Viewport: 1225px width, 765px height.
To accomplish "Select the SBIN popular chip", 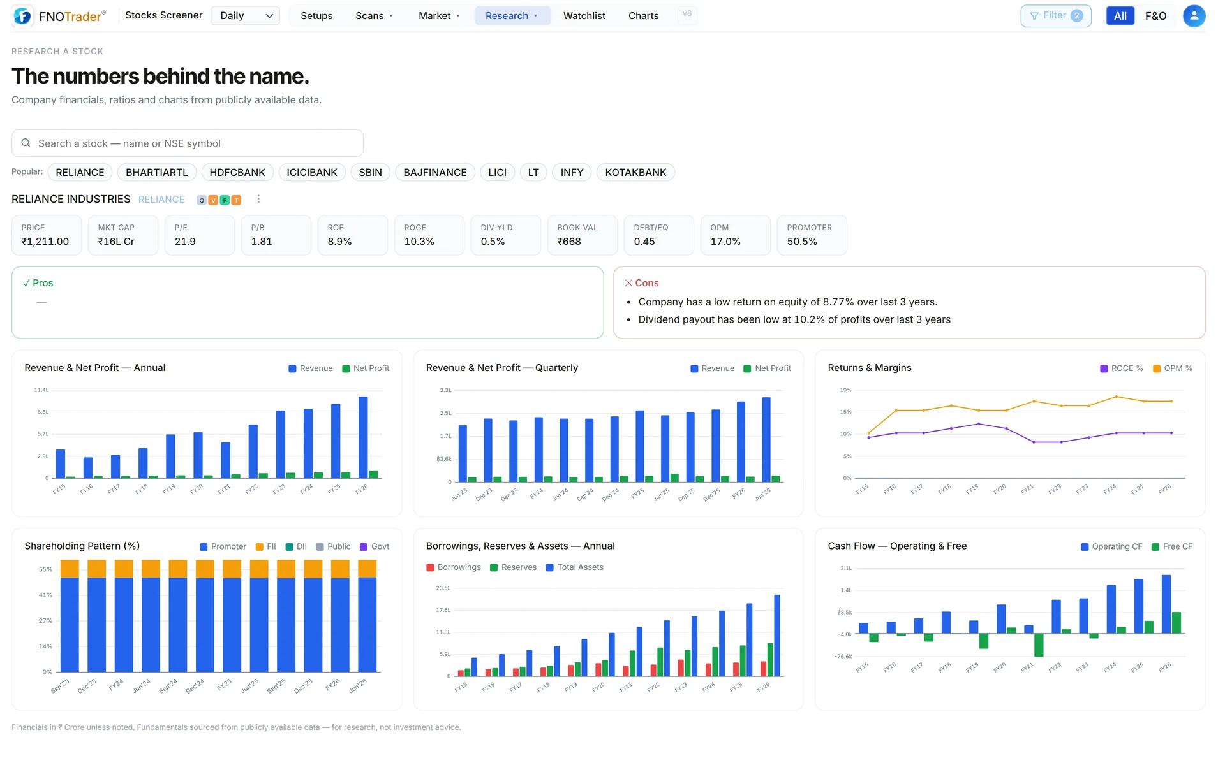I will point(370,173).
